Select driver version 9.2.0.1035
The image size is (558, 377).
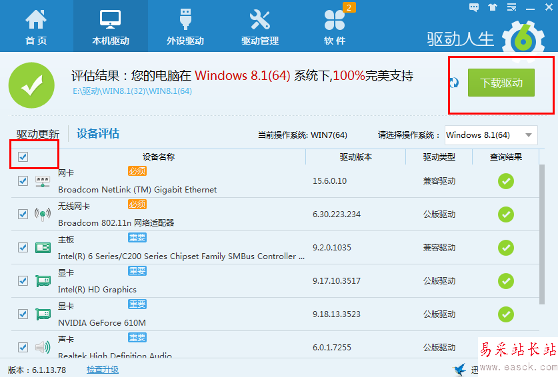tap(332, 248)
